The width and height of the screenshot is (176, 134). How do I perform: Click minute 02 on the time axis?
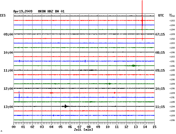coord(32,127)
